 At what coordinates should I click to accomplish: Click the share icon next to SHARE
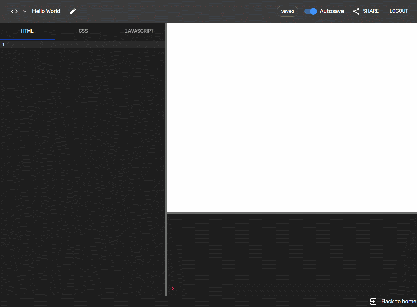[x=355, y=11]
